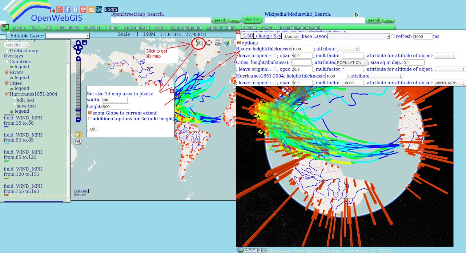Screen dimensions: 466x253
Task: Zoom out with the minus button
Action: [78, 120]
